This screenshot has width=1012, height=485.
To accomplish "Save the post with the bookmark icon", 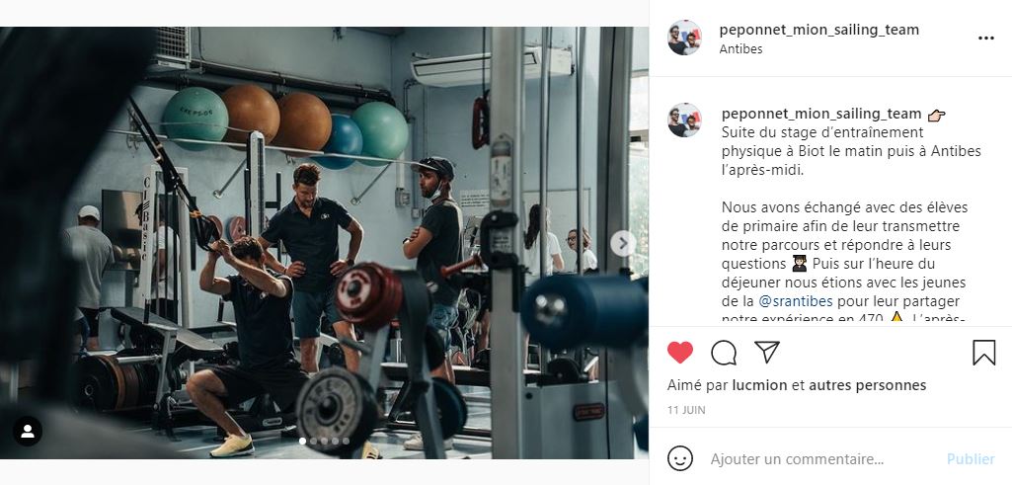I will tap(983, 353).
